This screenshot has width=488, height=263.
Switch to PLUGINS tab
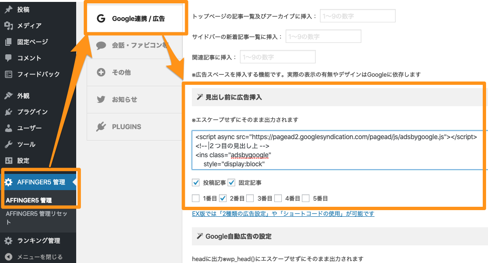(x=135, y=127)
